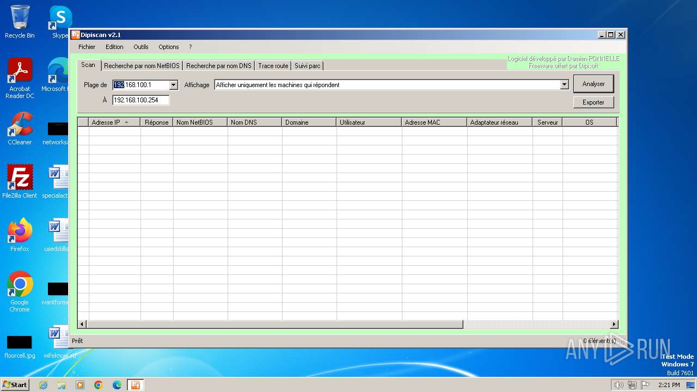Open Chrome from the taskbar
The image size is (697, 392).
[x=99, y=385]
